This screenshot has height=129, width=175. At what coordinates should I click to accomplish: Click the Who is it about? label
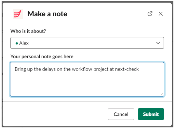coord(28,31)
